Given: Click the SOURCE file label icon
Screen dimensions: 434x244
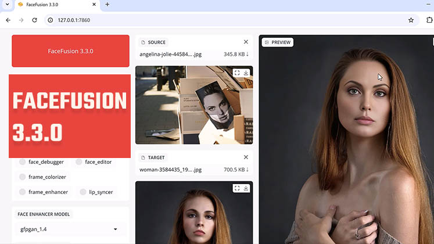Looking at the screenshot, I should point(143,42).
